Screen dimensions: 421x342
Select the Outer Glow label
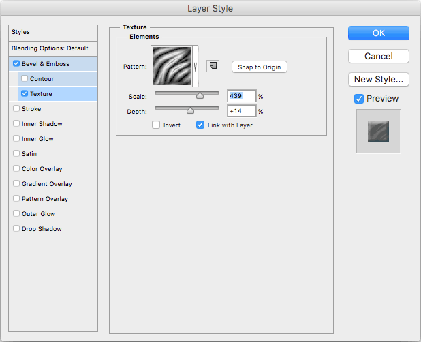pyautogui.click(x=38, y=214)
